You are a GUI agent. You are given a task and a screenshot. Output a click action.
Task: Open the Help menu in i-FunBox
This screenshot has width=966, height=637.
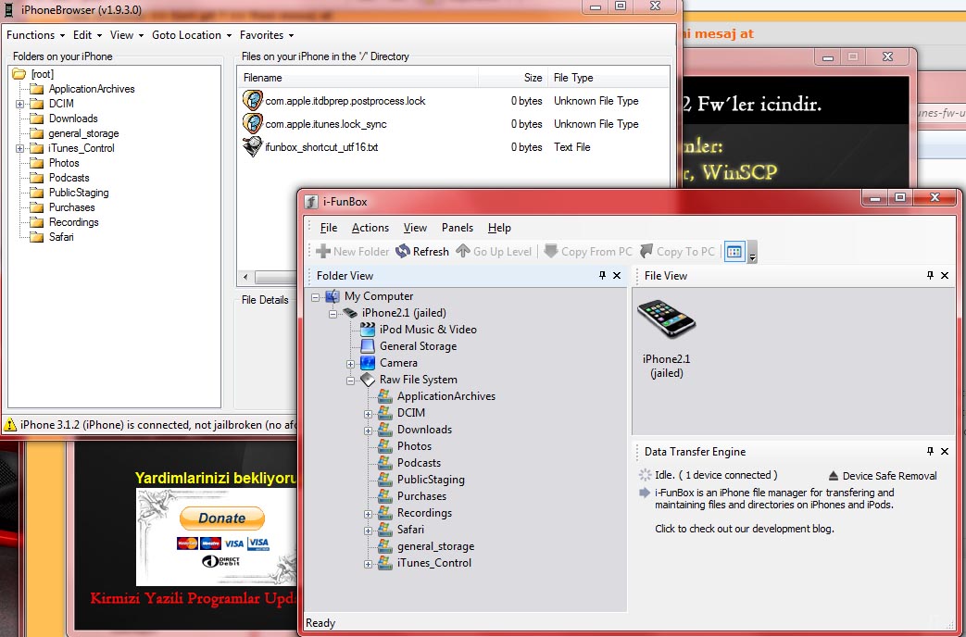click(x=499, y=228)
